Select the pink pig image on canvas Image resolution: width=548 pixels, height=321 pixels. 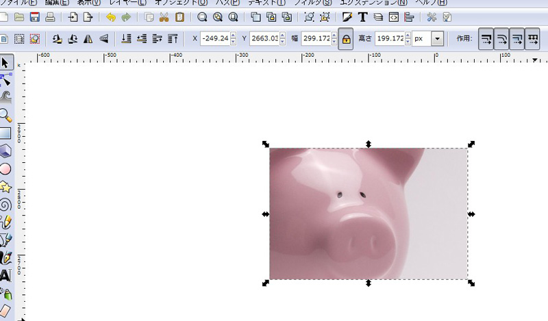click(x=368, y=214)
